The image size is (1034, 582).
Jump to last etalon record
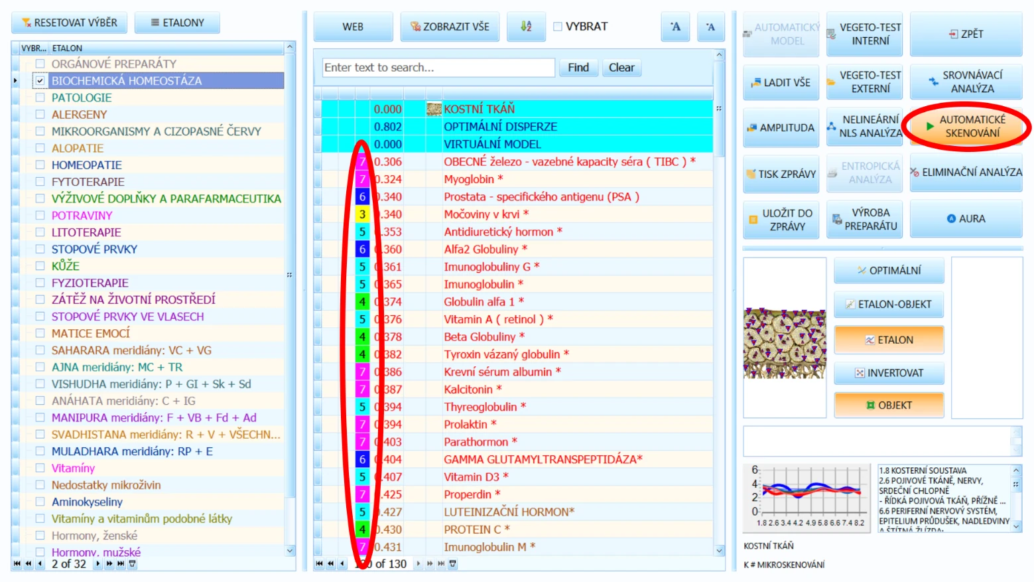click(121, 564)
